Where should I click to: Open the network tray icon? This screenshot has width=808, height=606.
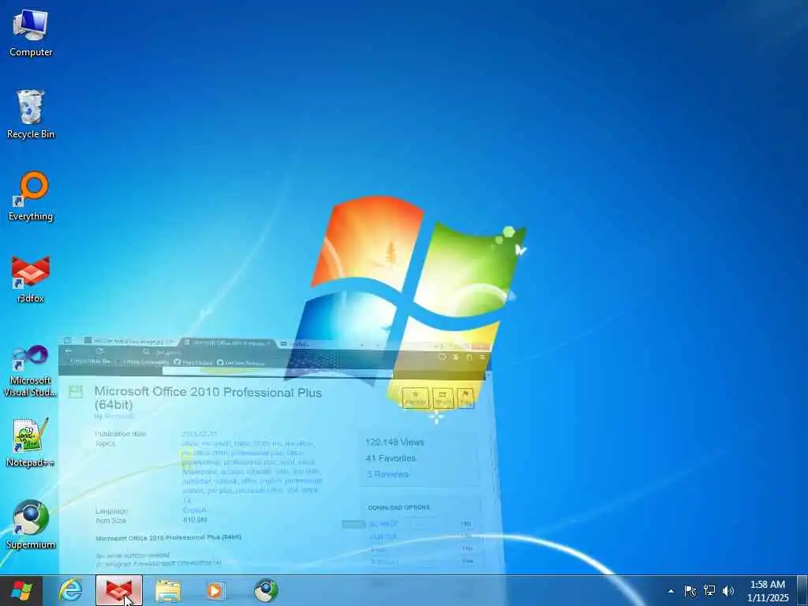click(x=709, y=591)
